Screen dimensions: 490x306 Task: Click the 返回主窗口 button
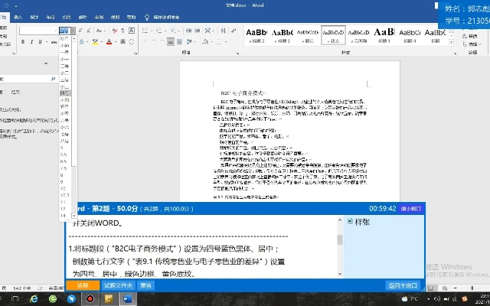(x=402, y=285)
